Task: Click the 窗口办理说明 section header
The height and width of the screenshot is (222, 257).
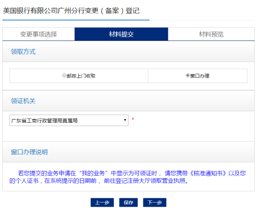Action: 29,152
